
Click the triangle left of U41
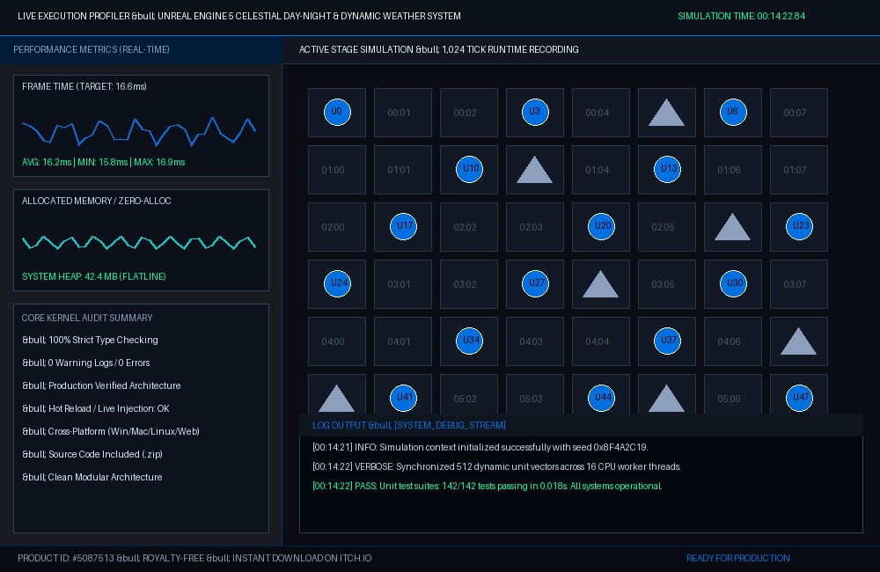pyautogui.click(x=337, y=400)
